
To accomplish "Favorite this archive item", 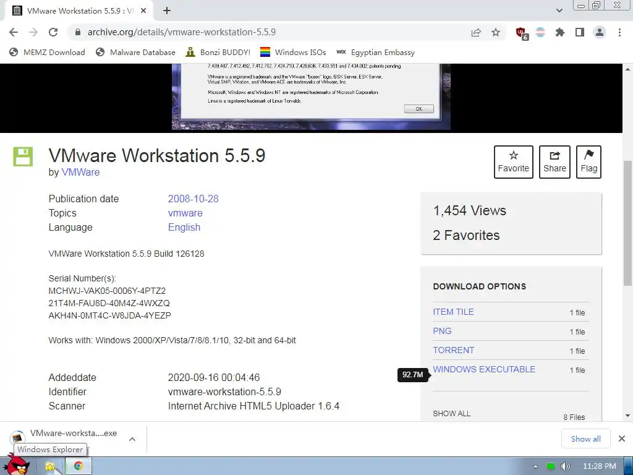I will [513, 162].
